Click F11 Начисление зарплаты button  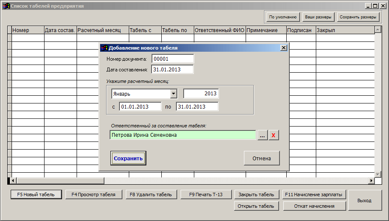pyautogui.click(x=314, y=194)
